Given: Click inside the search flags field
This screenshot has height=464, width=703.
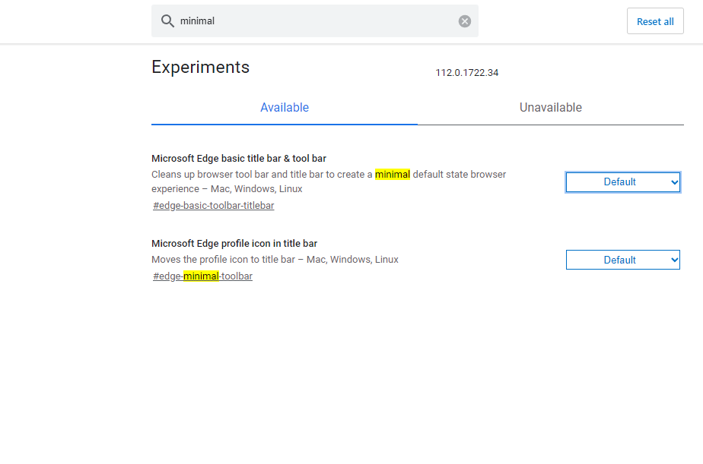Looking at the screenshot, I should pyautogui.click(x=312, y=21).
